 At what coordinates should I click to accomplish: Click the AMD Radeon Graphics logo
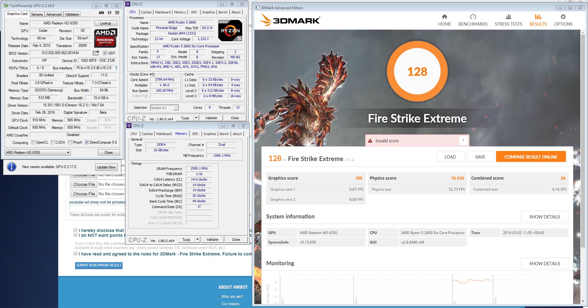point(105,38)
